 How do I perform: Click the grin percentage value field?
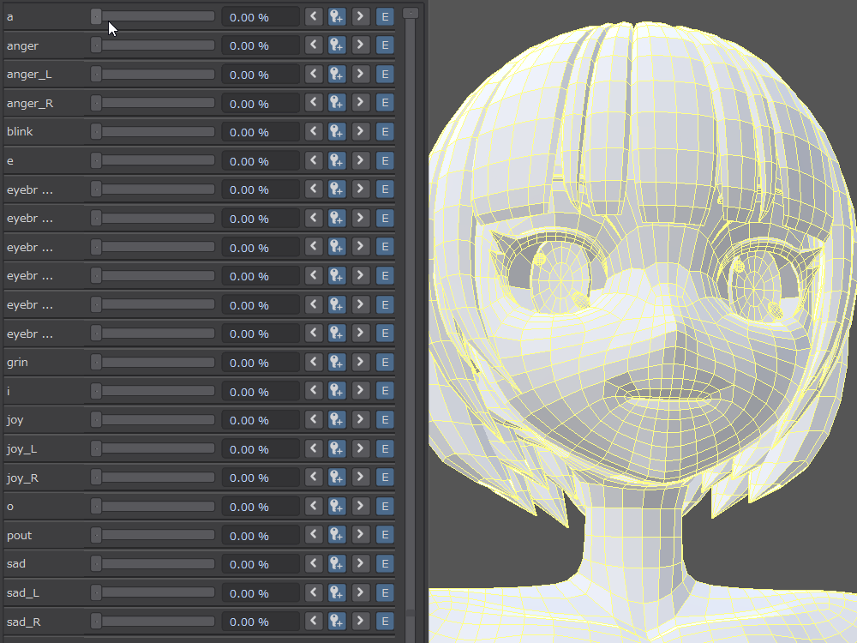(261, 363)
